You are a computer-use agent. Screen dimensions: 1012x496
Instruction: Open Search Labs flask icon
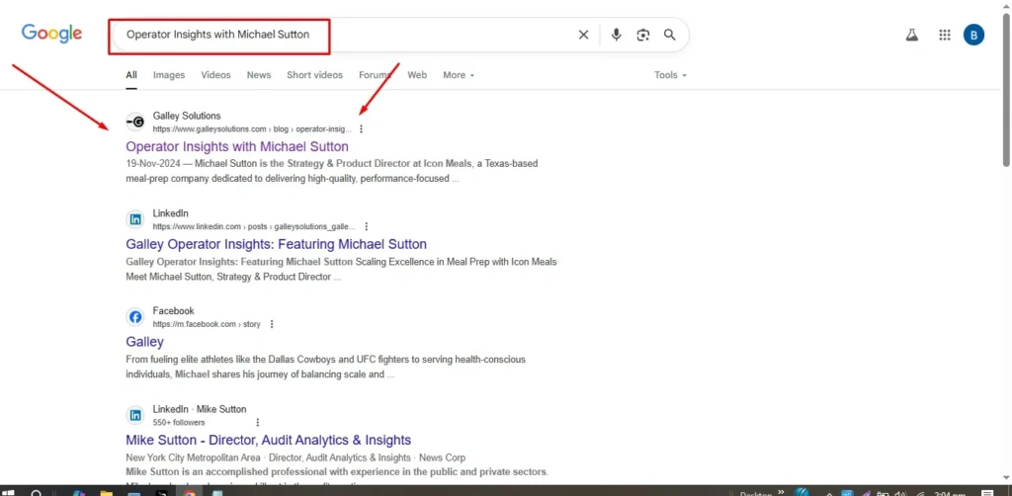coord(911,35)
